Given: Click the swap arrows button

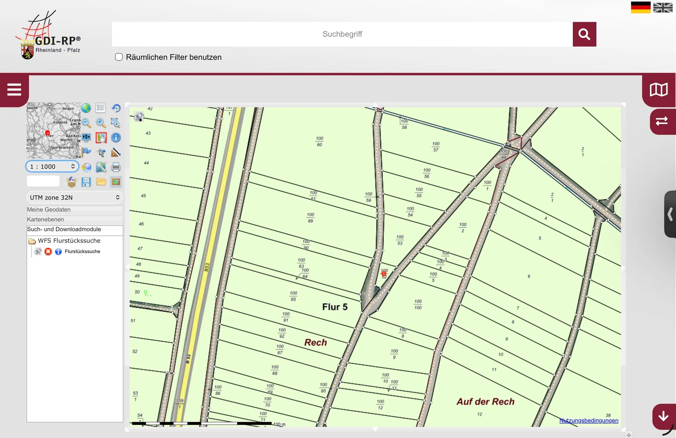Looking at the screenshot, I should pyautogui.click(x=662, y=121).
